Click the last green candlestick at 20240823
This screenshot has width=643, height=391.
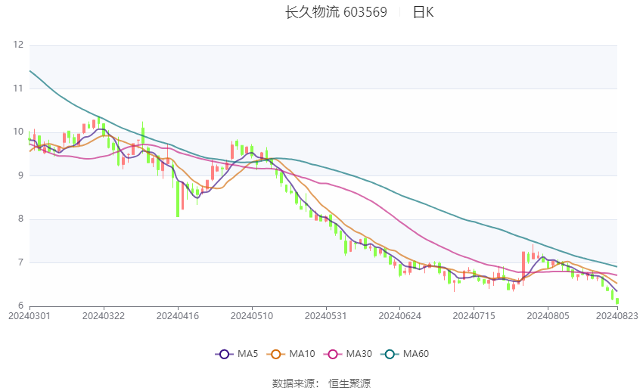click(617, 301)
